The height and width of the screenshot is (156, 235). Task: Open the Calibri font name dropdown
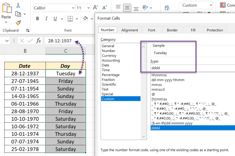(73, 8)
